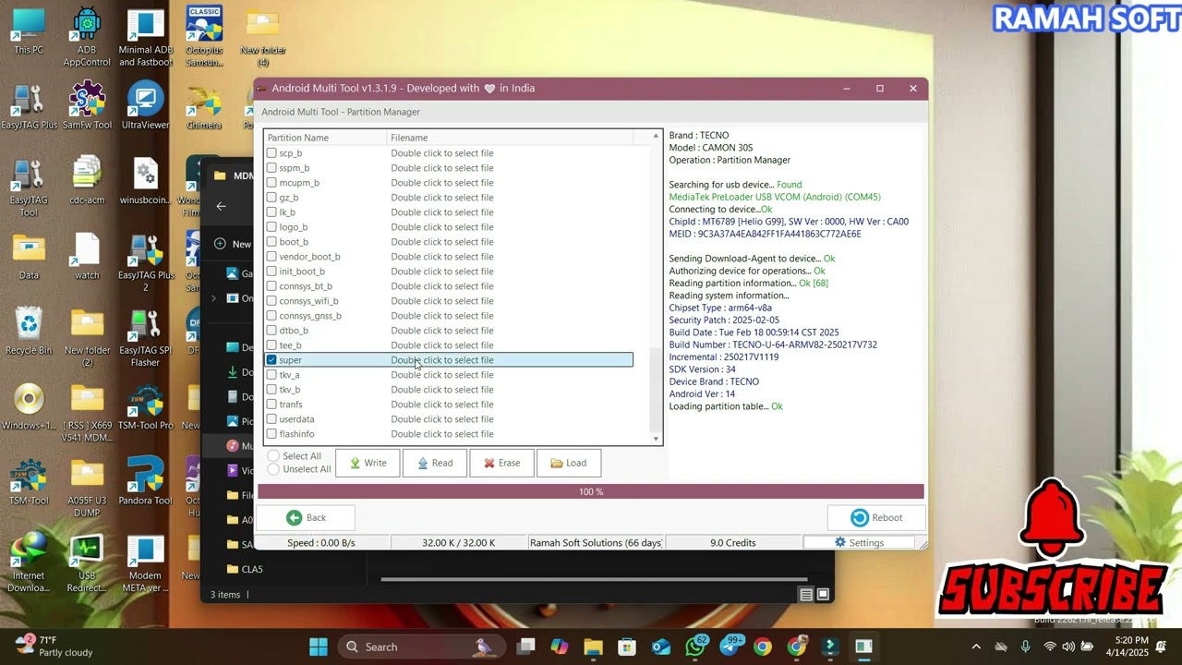1182x665 pixels.
Task: Uncheck the super partition checkbox
Action: click(x=271, y=360)
